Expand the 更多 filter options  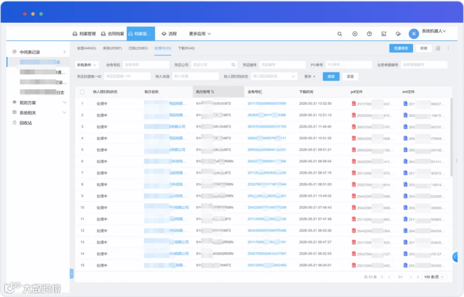pos(309,76)
